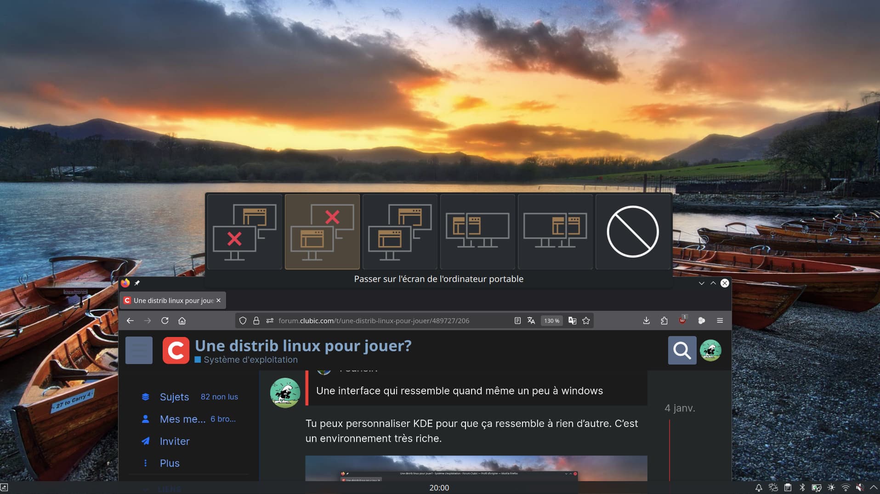Click the 'no action' circle-slash display option
The image size is (880, 494).
(x=633, y=232)
